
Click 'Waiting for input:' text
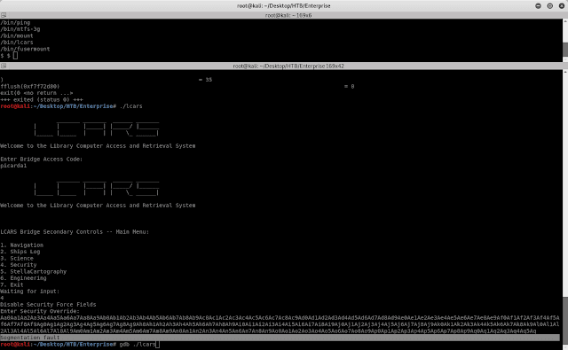(x=29, y=291)
